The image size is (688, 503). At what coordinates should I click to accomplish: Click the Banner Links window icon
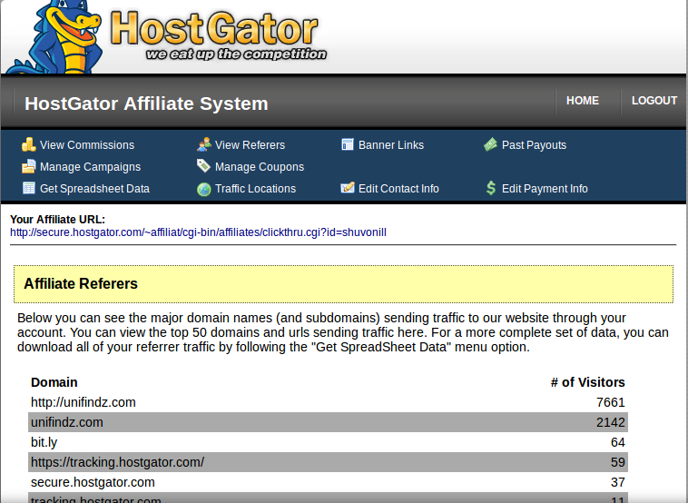[x=348, y=144]
